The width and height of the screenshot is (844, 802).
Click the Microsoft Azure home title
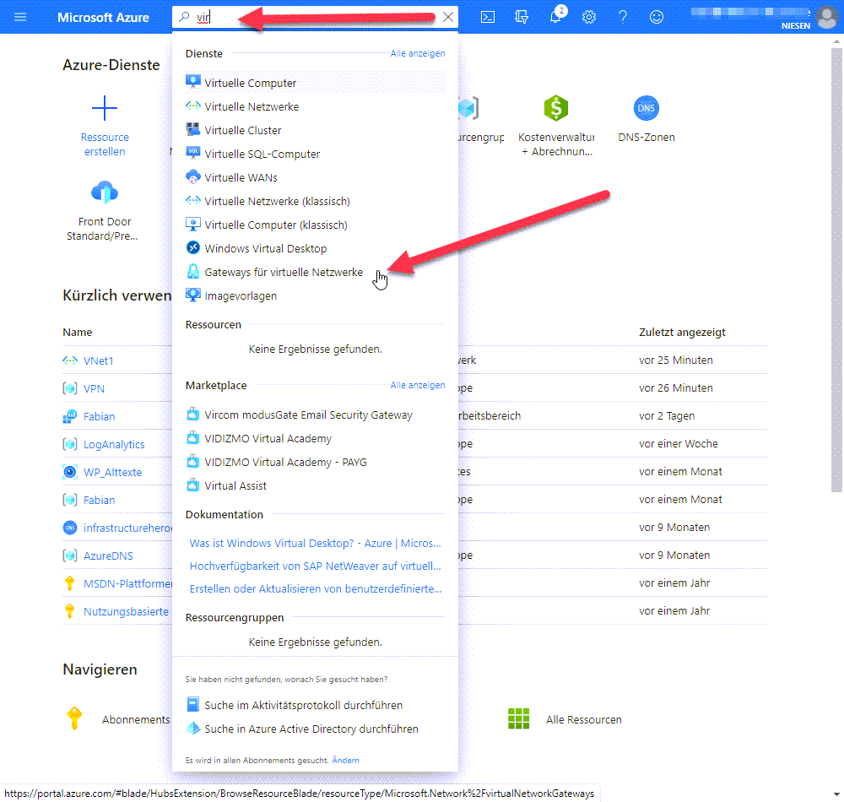(x=103, y=17)
